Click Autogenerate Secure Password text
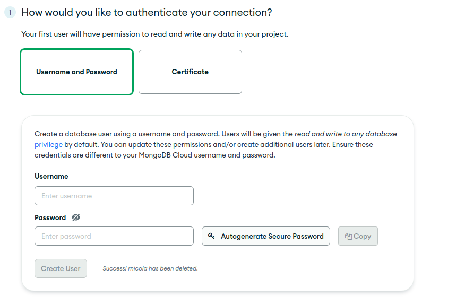 point(272,236)
